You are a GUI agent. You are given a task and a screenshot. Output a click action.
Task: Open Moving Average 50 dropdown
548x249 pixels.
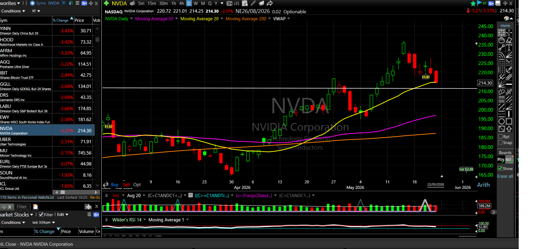tap(177, 19)
